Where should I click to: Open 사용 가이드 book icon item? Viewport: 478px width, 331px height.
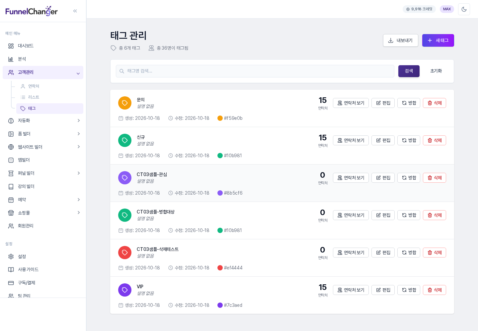[x=43, y=270]
